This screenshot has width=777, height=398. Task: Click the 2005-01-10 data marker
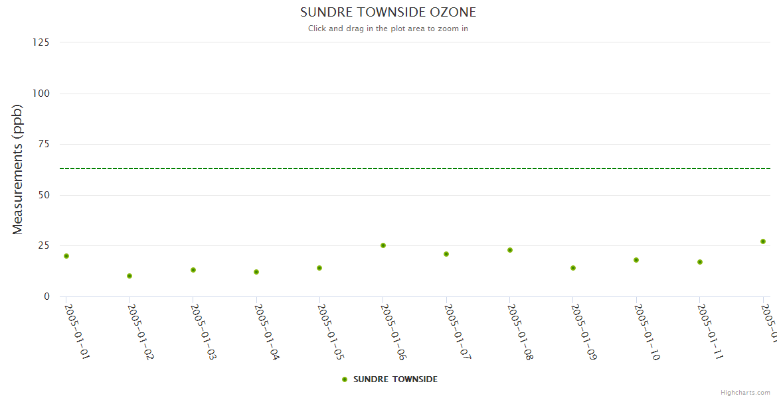[636, 260]
